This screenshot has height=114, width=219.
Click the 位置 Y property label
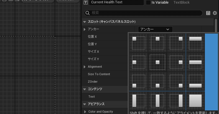pos(92,44)
